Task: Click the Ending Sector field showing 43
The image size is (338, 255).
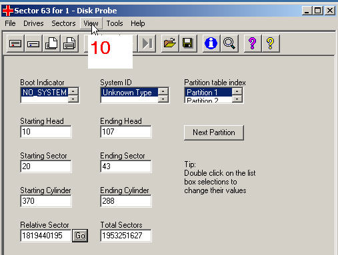Action: [126, 166]
